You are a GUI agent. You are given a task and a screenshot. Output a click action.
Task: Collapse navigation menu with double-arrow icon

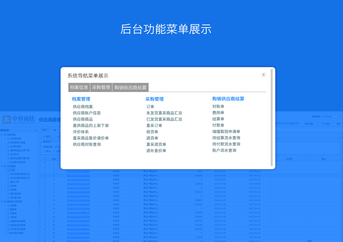tap(36, 130)
